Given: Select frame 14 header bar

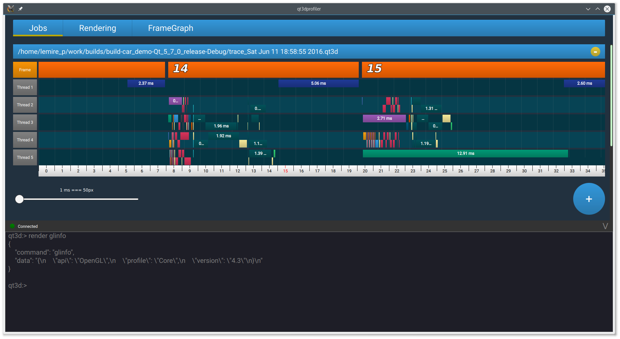Looking at the screenshot, I should tap(263, 69).
